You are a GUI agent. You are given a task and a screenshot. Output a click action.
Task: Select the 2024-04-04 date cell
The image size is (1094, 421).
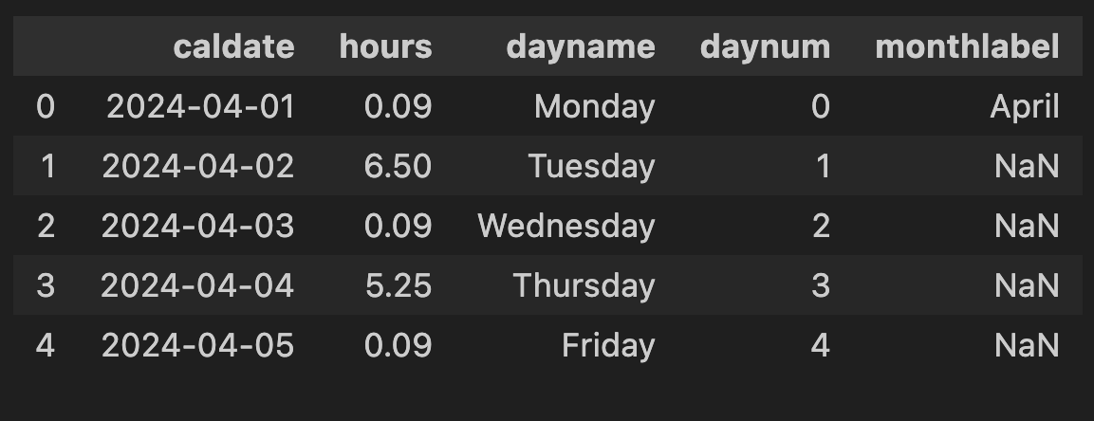[197, 285]
